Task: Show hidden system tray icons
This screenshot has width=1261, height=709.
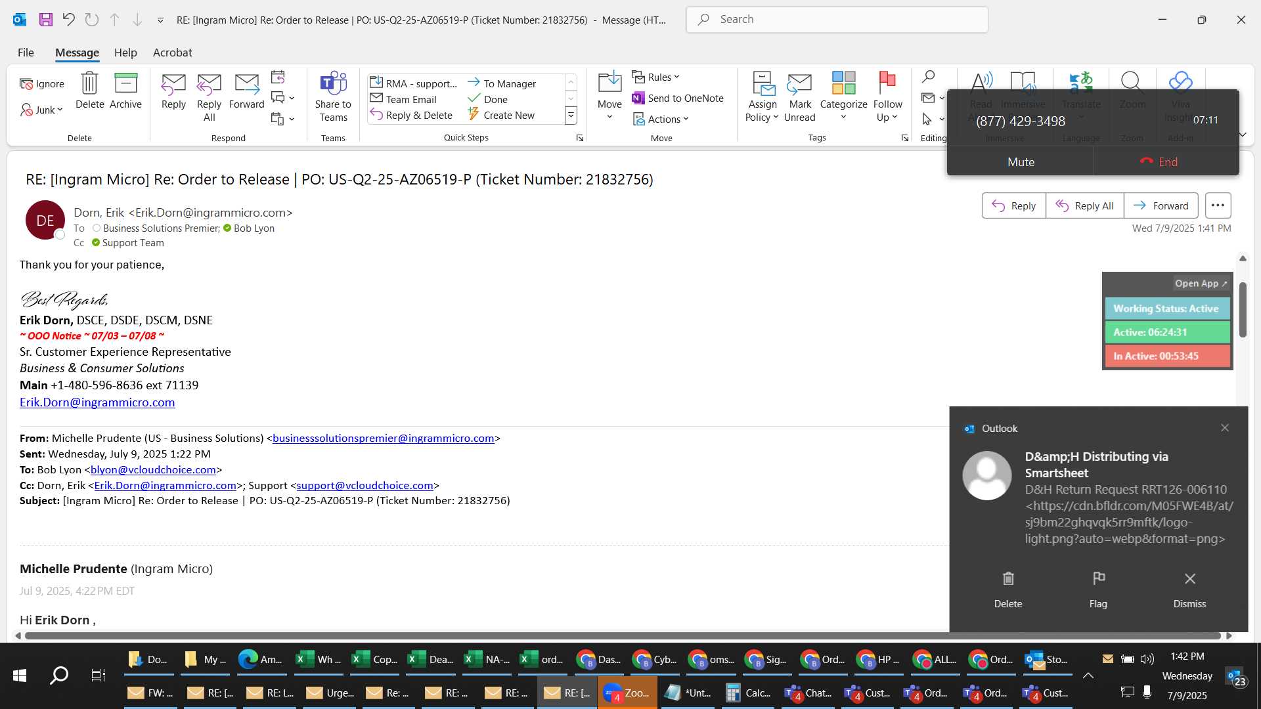Action: pyautogui.click(x=1088, y=675)
